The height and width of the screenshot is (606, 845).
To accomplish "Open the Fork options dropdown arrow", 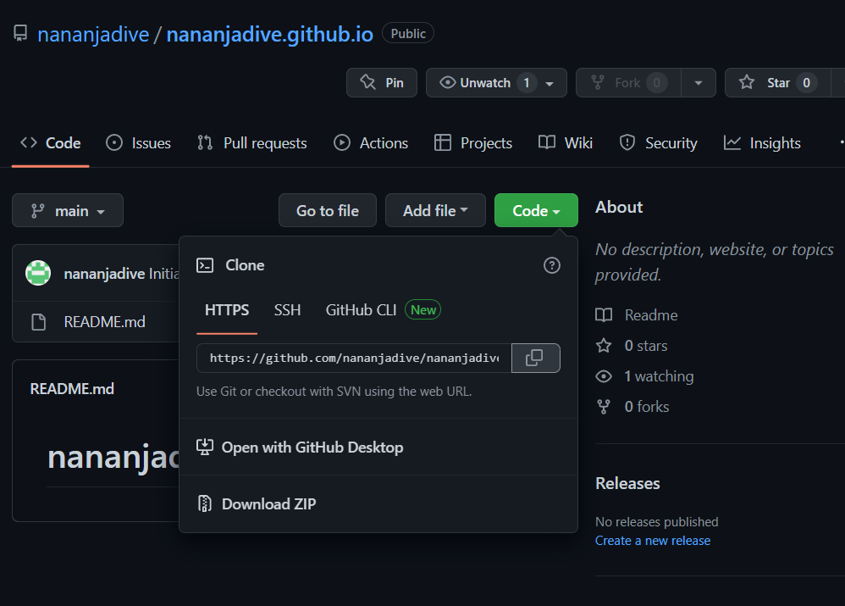I will tap(699, 82).
